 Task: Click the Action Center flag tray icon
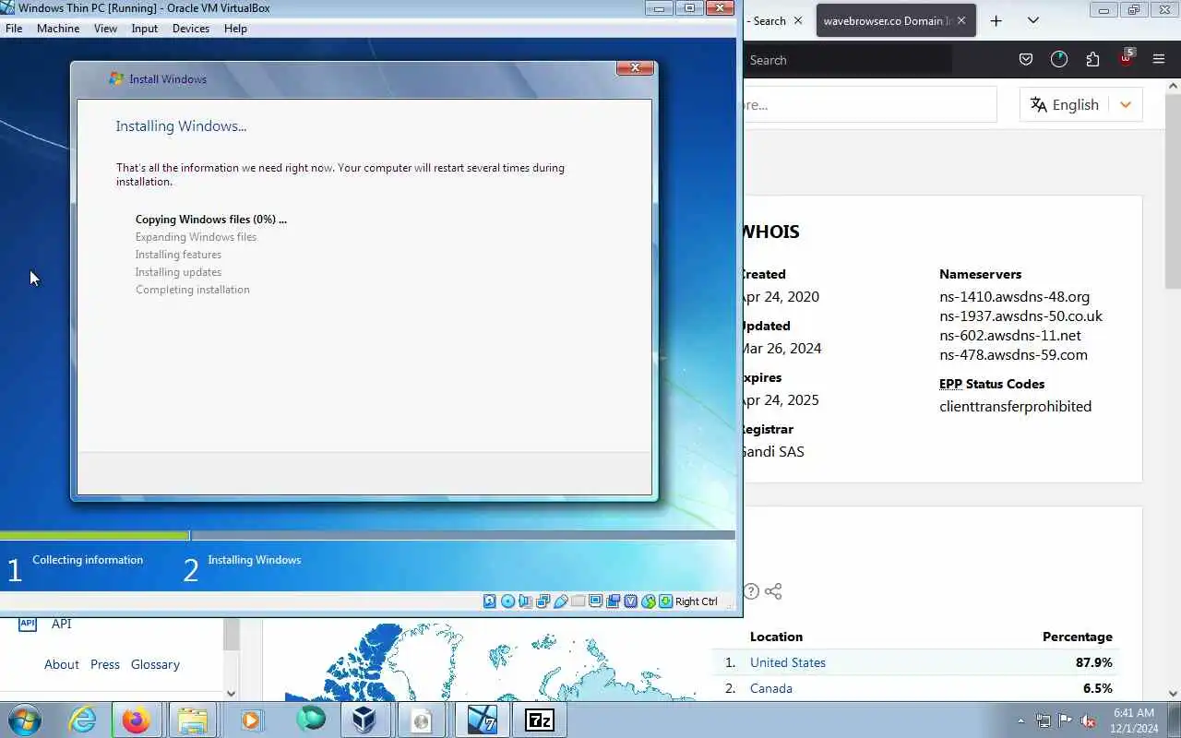click(1066, 720)
